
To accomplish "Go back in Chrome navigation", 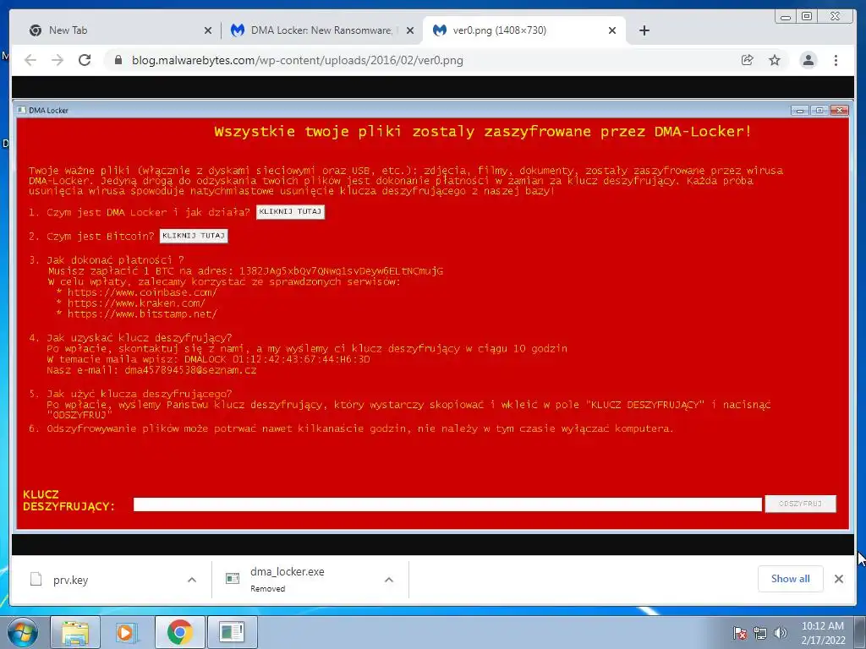I will click(x=30, y=60).
